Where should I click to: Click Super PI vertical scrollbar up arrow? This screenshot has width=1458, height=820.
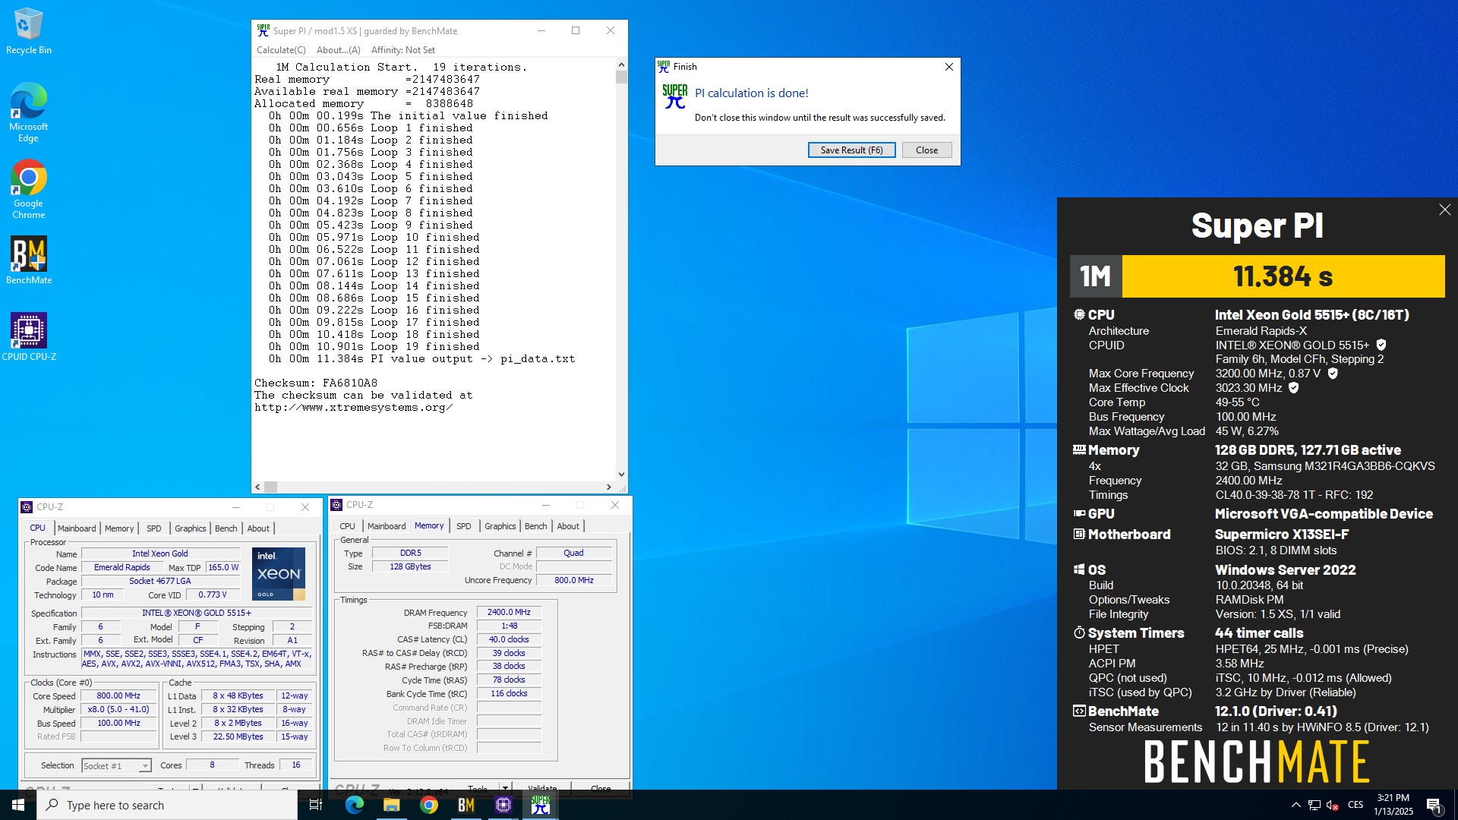coord(621,65)
